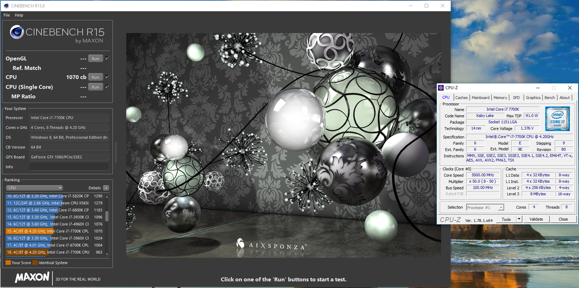This screenshot has width=579, height=288.
Task: Switch to the Graphics tab in CPU-Z
Action: (533, 98)
